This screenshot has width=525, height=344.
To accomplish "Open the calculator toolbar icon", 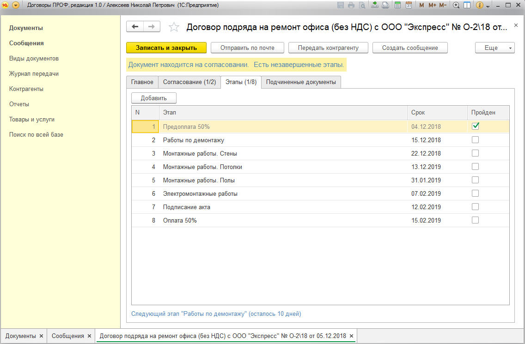I will click(x=398, y=5).
